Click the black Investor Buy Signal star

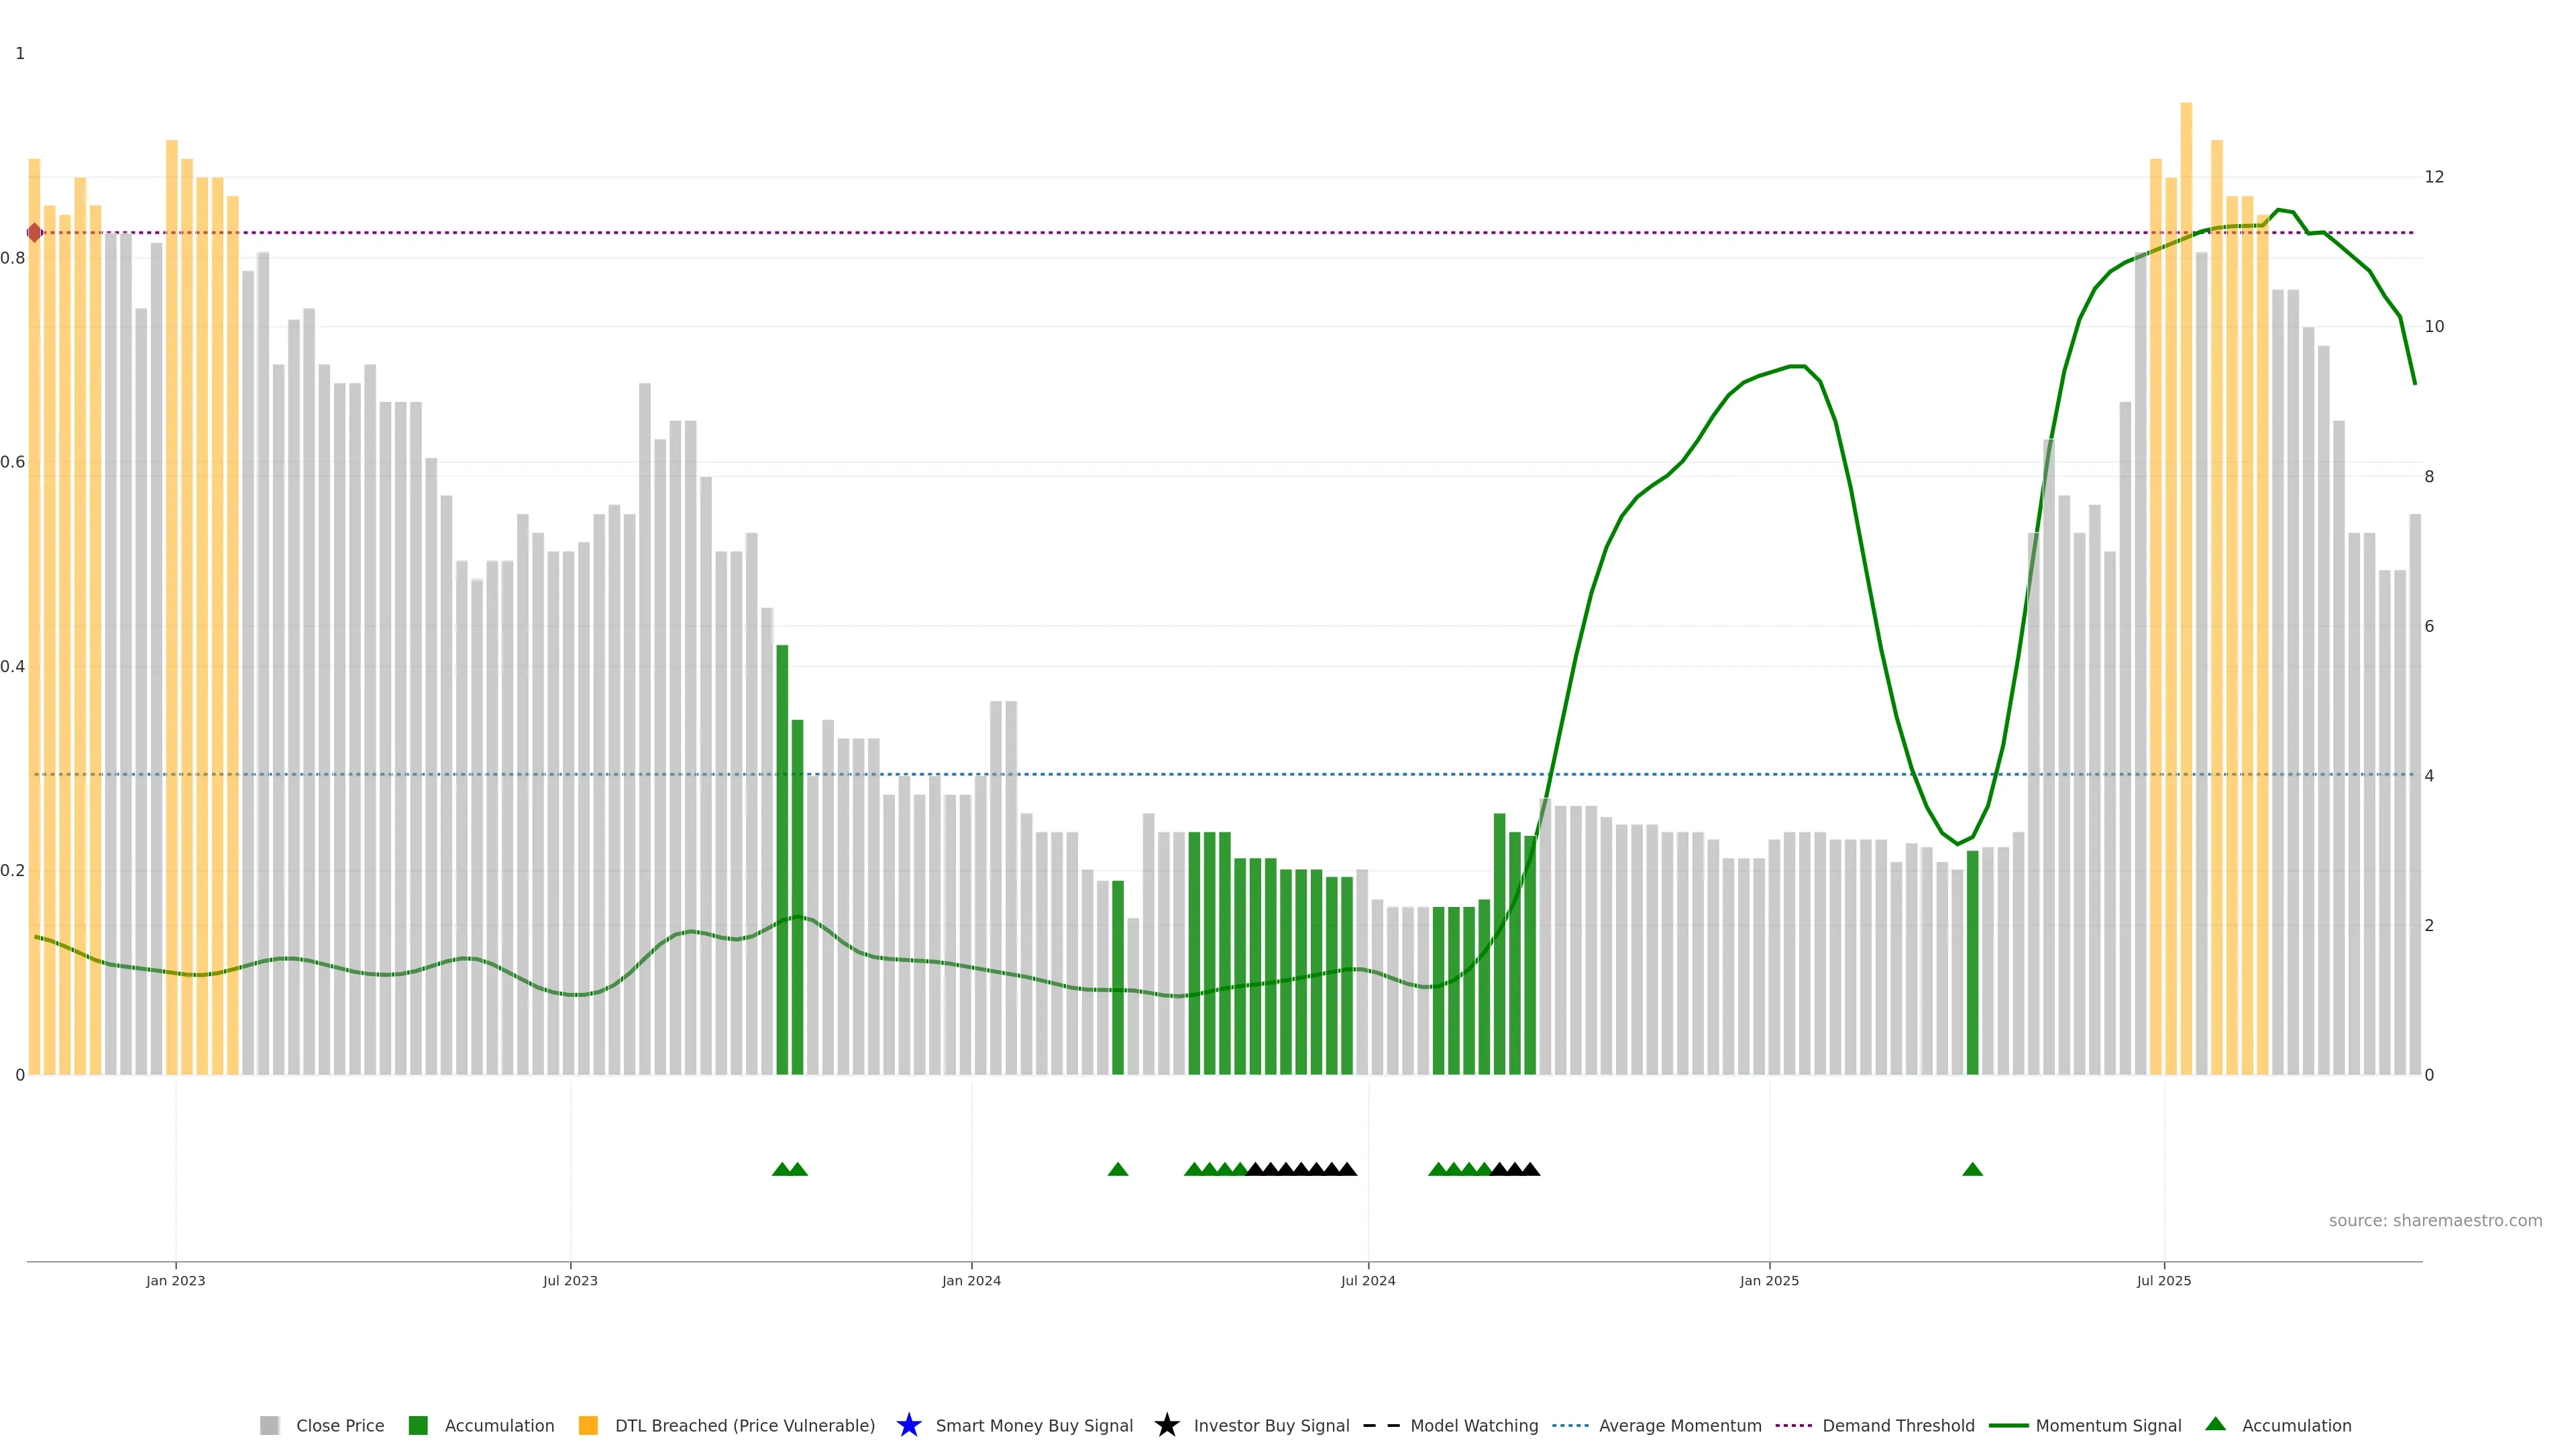click(x=1166, y=1425)
